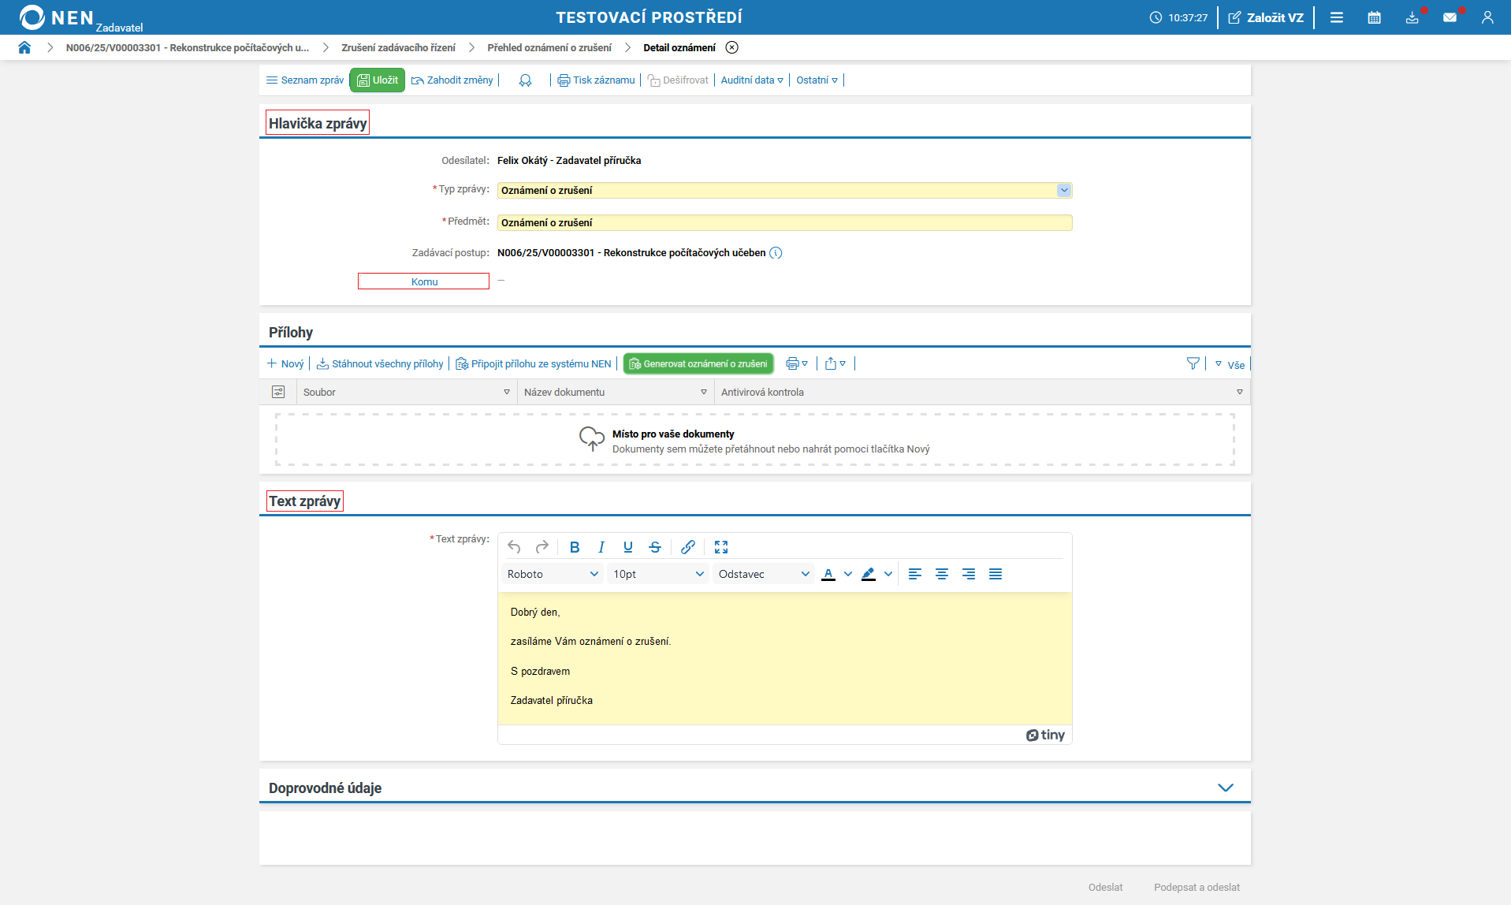Insert a link in text editor
1511x905 pixels.
tap(687, 547)
